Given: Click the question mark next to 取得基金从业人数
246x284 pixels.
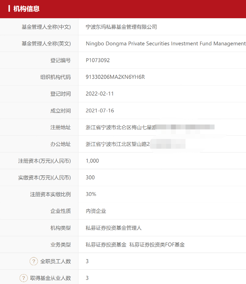Looking at the screenshot, I should [24, 278].
